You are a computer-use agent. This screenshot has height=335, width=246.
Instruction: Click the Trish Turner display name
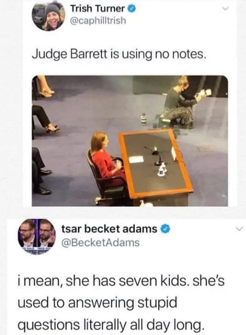(x=98, y=9)
